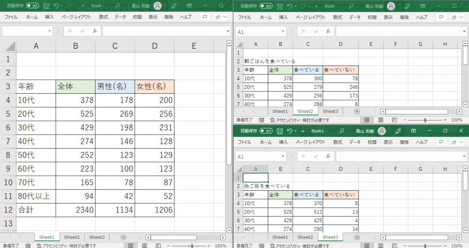
Task: Add new sheet in left window
Action: [123, 237]
